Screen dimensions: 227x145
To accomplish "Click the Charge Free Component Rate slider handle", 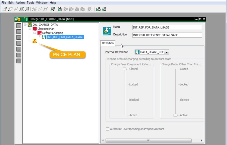I will [125, 69].
